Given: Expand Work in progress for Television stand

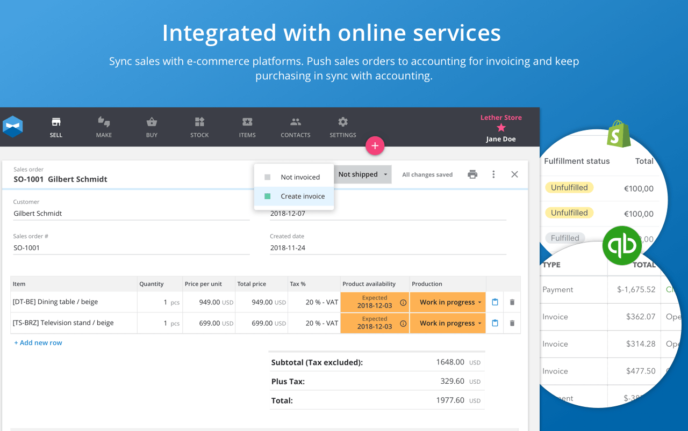Looking at the screenshot, I should coord(448,323).
